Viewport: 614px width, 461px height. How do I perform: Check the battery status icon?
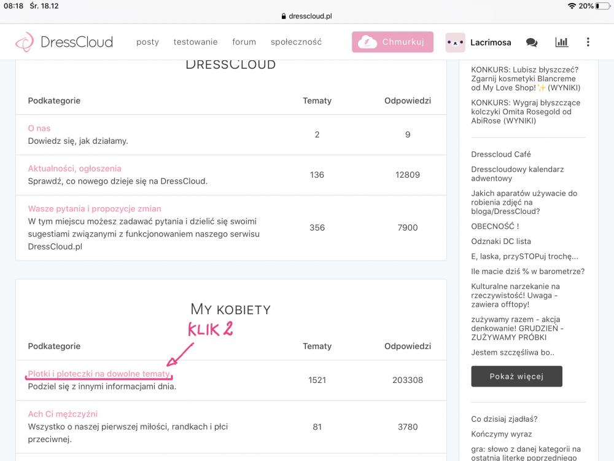point(602,6)
